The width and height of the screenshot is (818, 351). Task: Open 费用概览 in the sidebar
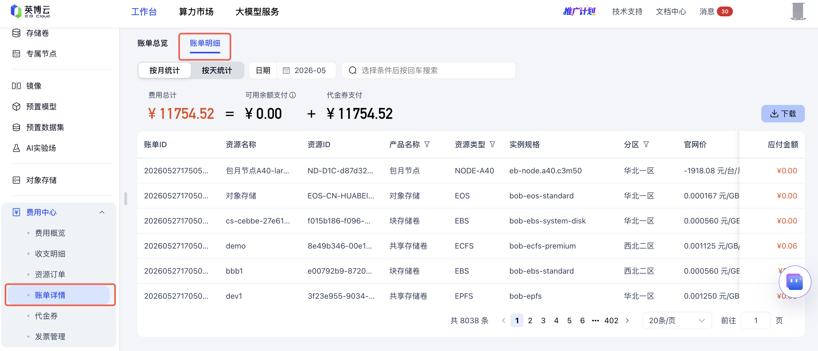[x=50, y=233]
